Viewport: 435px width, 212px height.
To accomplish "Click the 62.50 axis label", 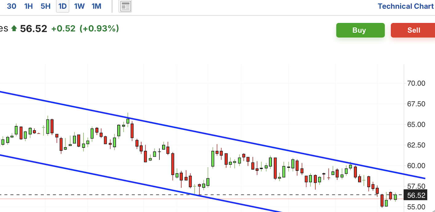I will 416,145.
